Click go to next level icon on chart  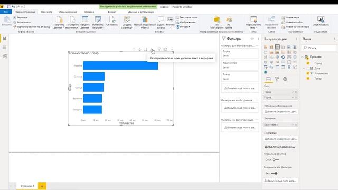(x=146, y=49)
